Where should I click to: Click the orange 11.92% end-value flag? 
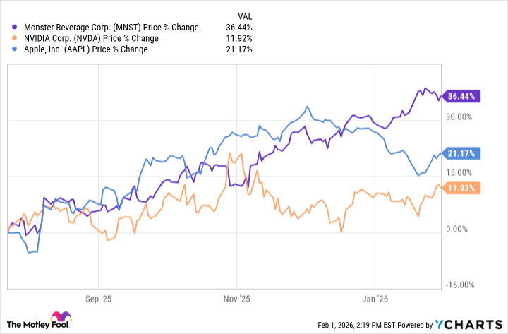pyautogui.click(x=461, y=188)
